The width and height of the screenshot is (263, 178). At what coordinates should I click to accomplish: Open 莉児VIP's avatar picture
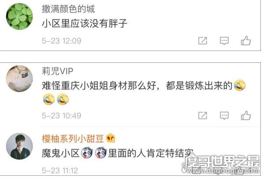pos(19,79)
